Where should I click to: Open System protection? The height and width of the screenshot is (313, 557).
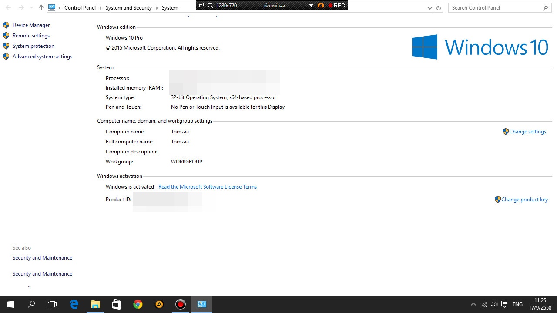34,46
